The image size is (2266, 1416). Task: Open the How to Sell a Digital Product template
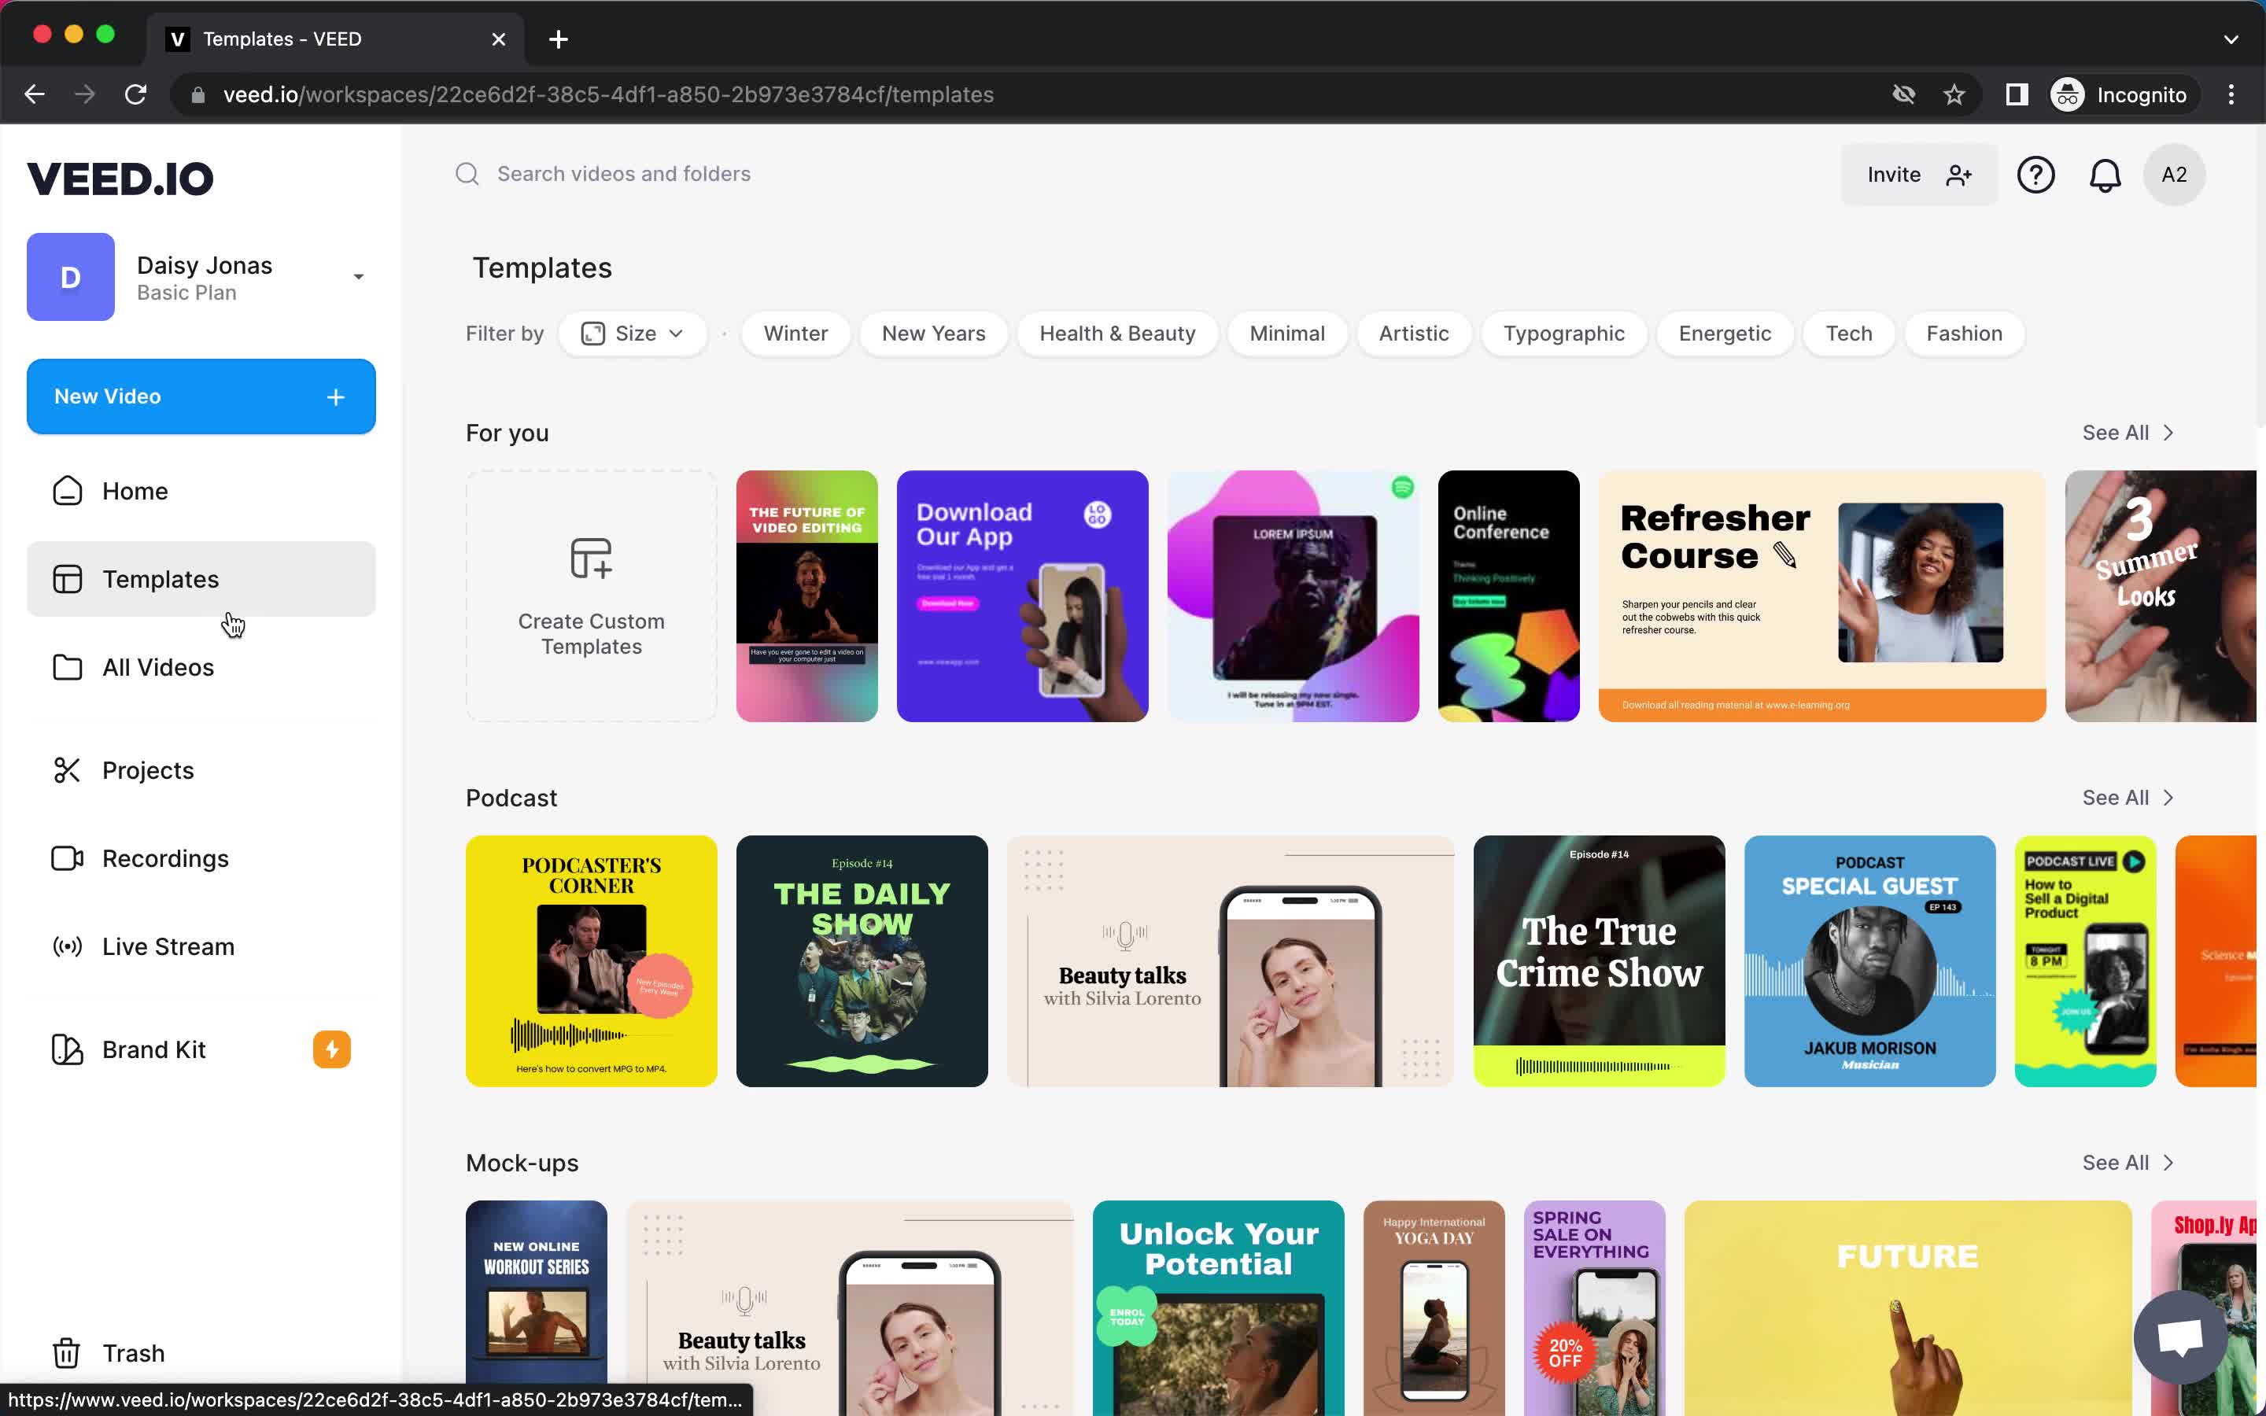click(x=2085, y=961)
